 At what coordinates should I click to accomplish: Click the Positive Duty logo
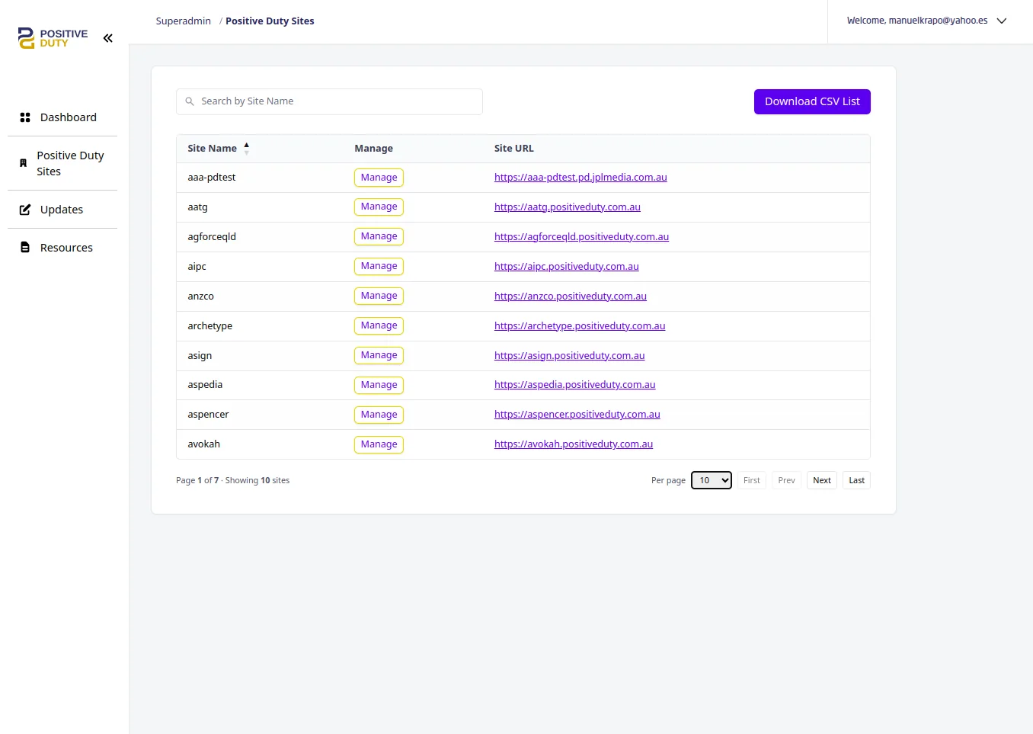(x=50, y=37)
